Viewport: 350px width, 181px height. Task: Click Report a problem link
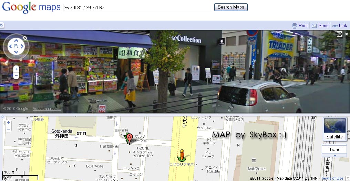(47, 109)
